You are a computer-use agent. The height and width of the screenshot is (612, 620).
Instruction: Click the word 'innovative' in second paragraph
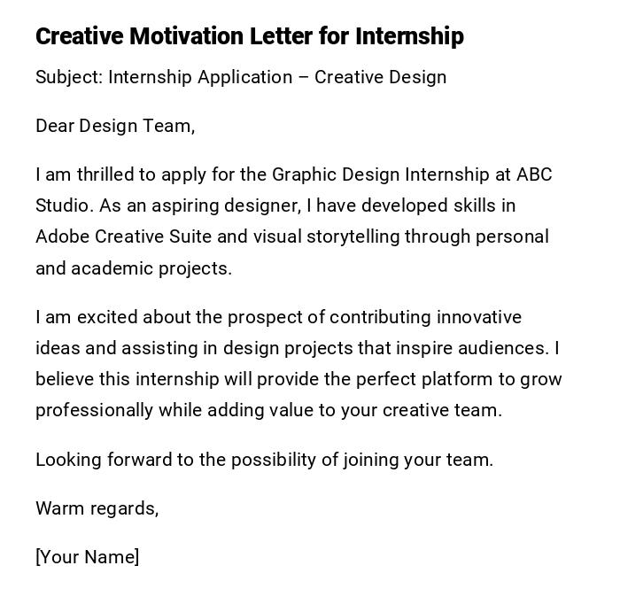tap(479, 317)
